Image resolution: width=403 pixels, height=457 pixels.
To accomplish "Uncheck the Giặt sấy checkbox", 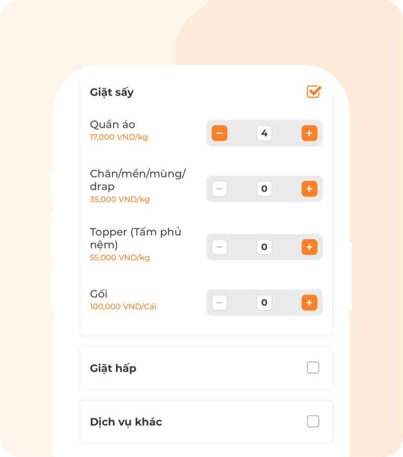I will 314,92.
